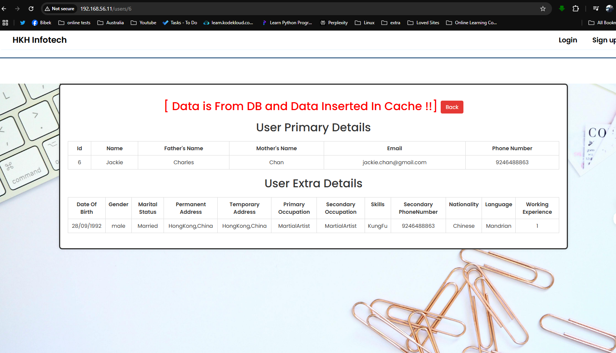Expand the online tests bookmark folder
616x353 pixels.
pos(75,23)
